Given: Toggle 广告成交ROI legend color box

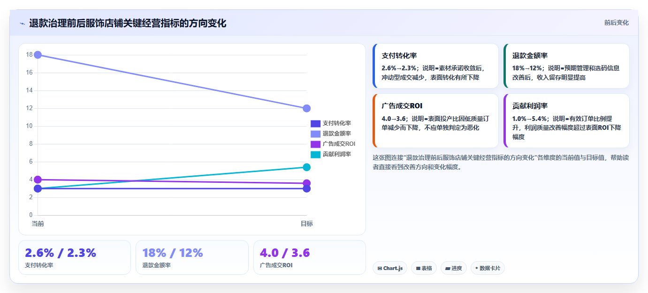Looking at the screenshot, I should pos(315,144).
